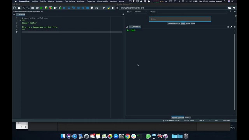Open the Help pane options menu icon
Screen dimensions: 249x140
[235, 12]
